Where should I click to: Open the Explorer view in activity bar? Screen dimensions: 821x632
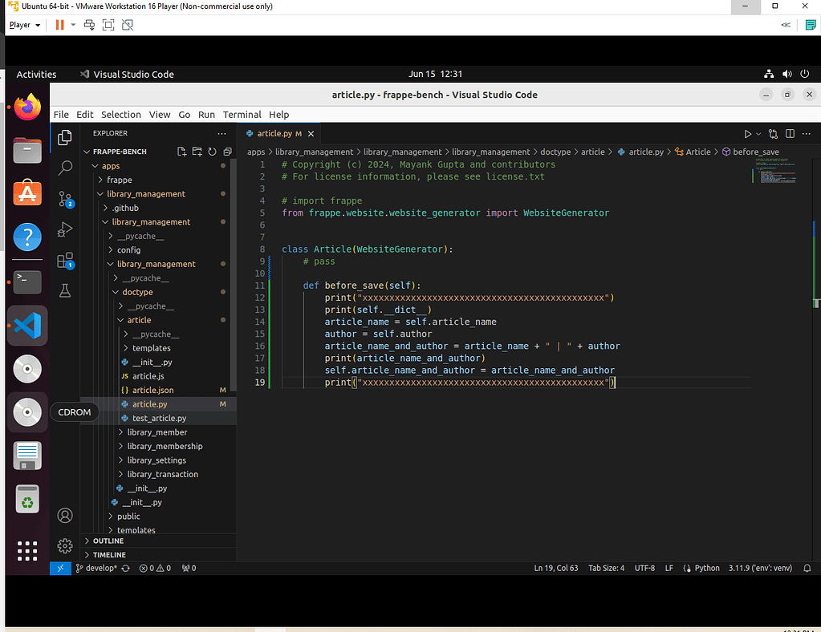65,138
